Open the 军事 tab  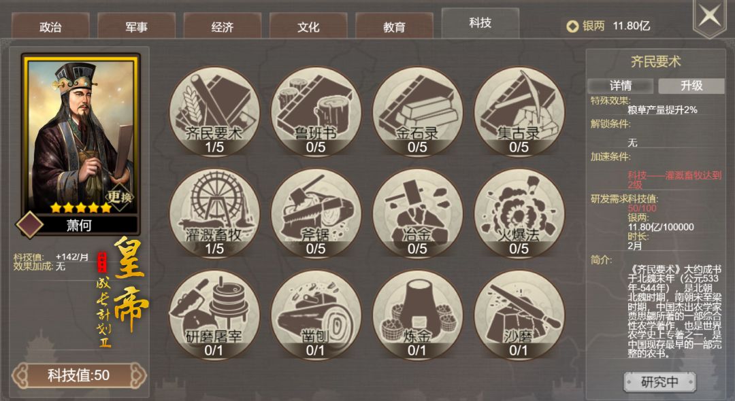(136, 27)
